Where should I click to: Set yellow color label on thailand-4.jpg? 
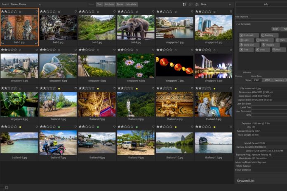pos(176,89)
